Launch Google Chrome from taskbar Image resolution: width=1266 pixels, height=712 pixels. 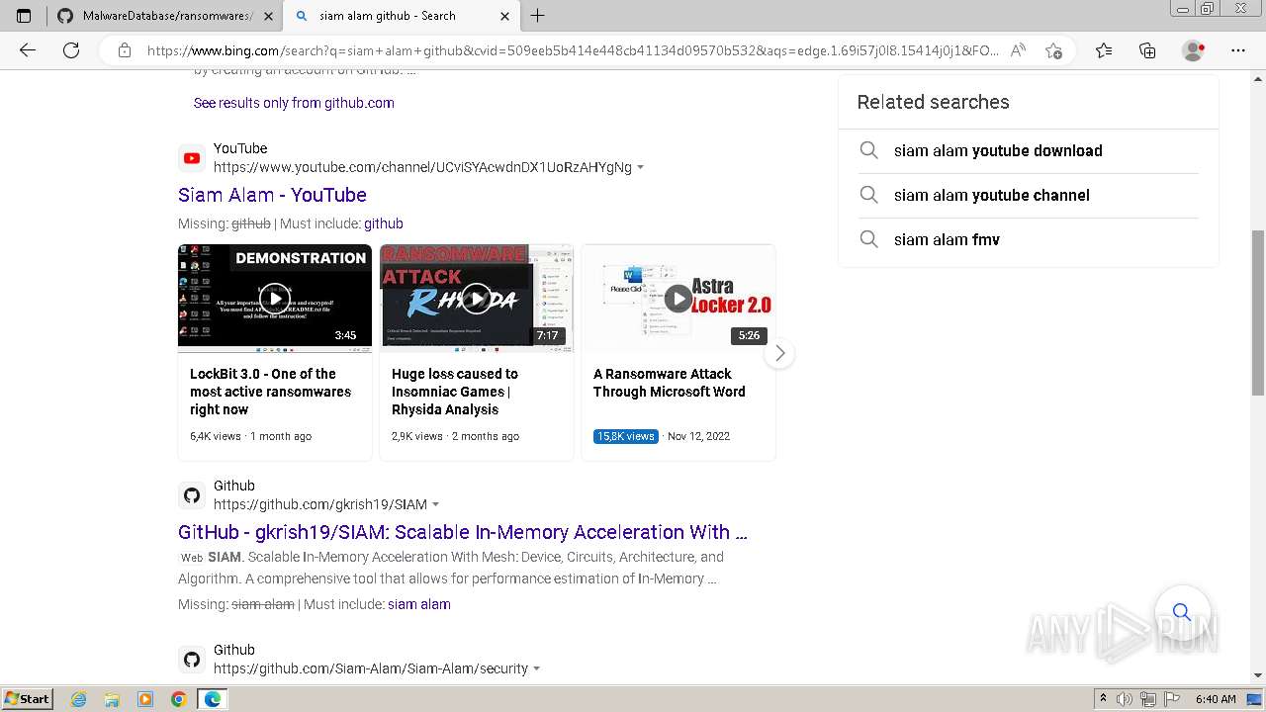(x=179, y=699)
